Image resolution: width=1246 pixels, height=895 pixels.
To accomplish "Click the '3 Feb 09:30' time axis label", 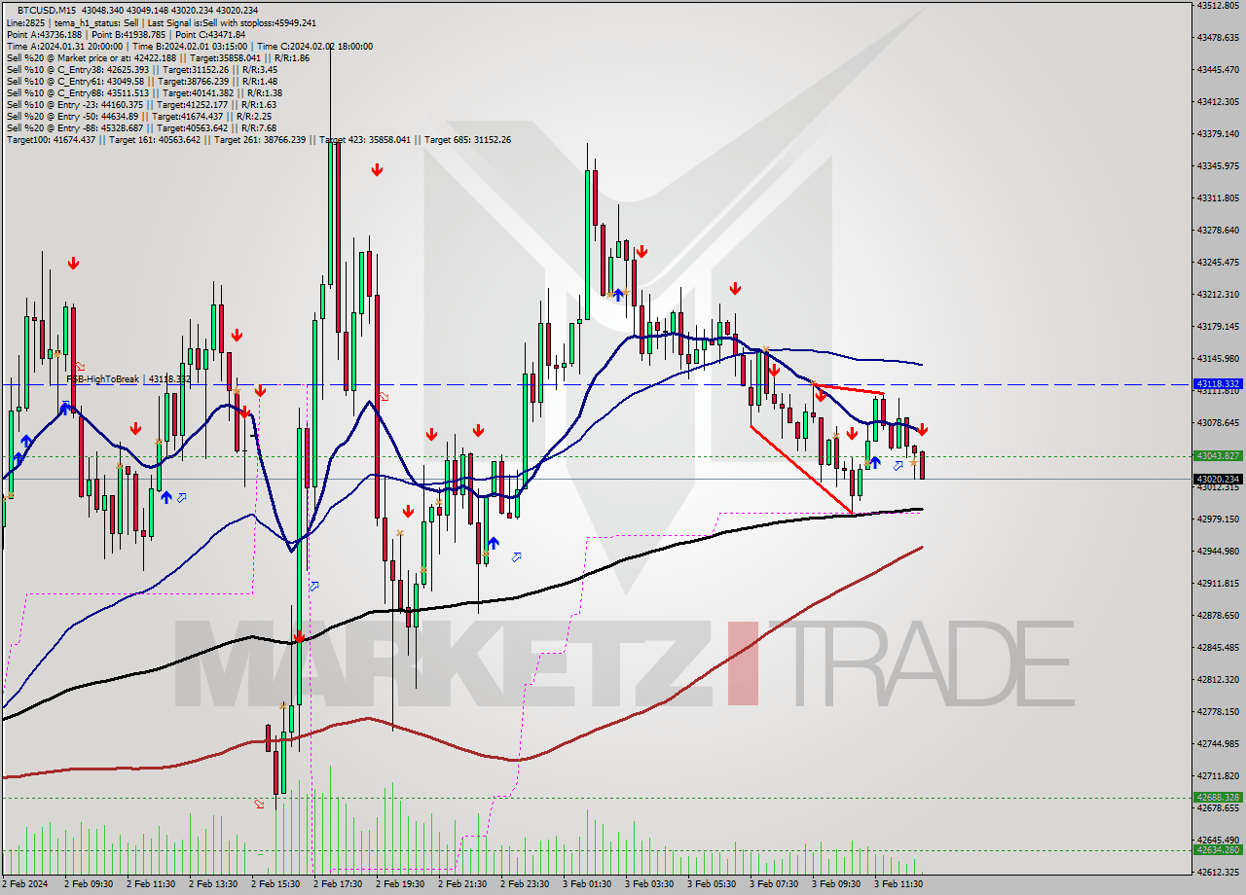I will (x=836, y=884).
